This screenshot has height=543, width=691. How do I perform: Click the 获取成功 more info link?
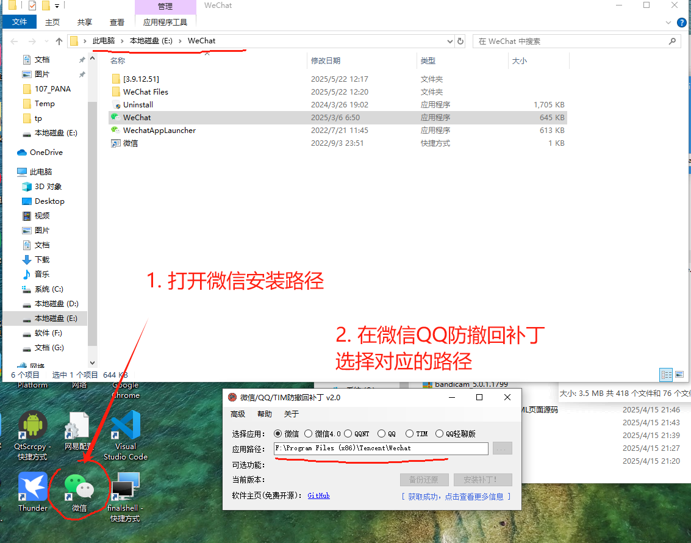(x=456, y=496)
